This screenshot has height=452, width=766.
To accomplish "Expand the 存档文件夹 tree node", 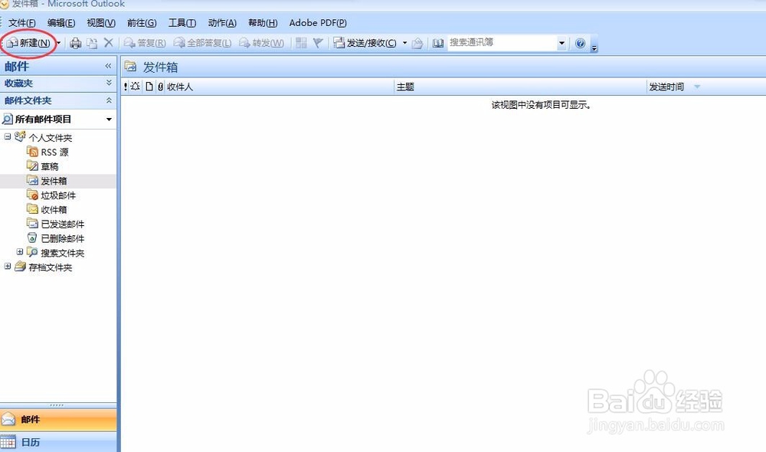I will coord(8,267).
